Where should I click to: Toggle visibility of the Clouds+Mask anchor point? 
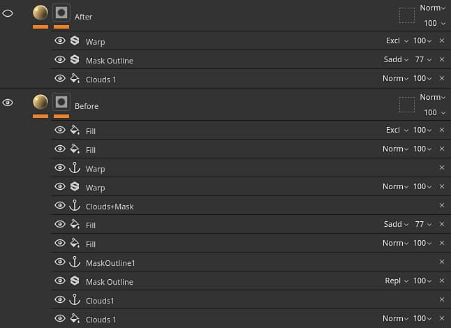tap(60, 206)
